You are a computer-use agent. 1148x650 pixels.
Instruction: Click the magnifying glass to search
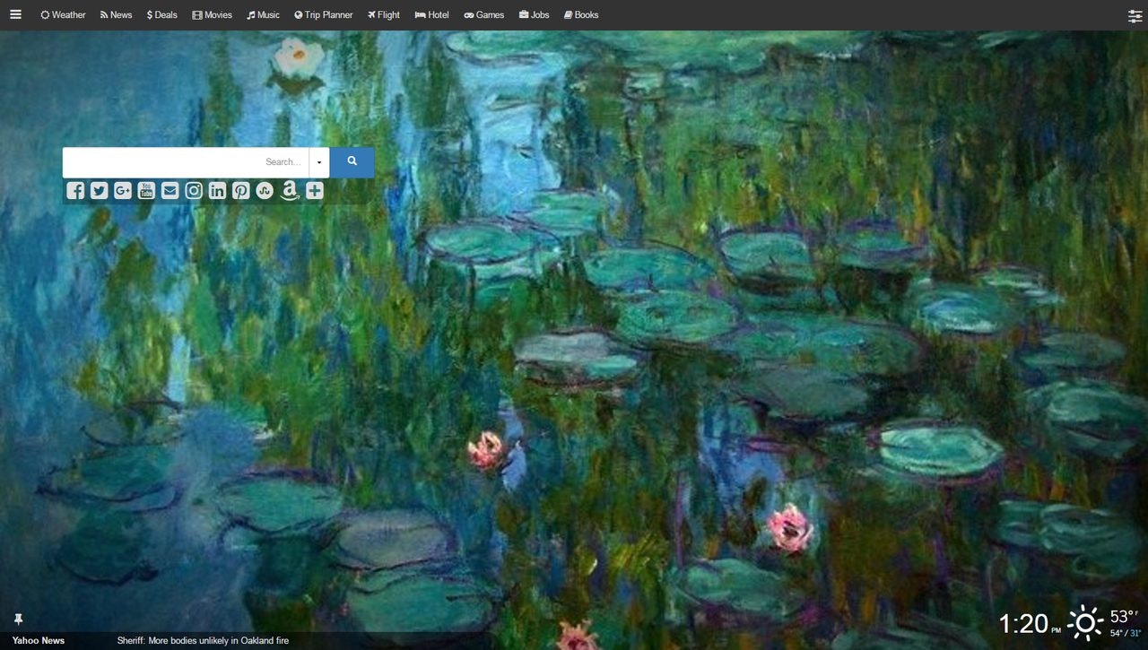click(x=351, y=161)
